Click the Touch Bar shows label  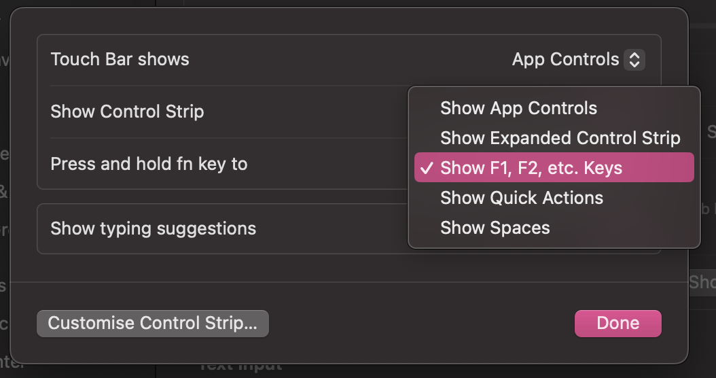[120, 60]
